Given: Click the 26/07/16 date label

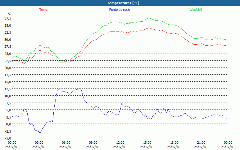Looking at the screenshot, I should point(228,147).
